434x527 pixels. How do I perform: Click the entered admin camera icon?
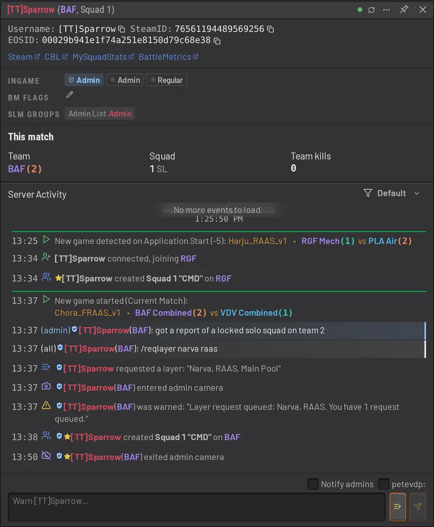pos(46,387)
